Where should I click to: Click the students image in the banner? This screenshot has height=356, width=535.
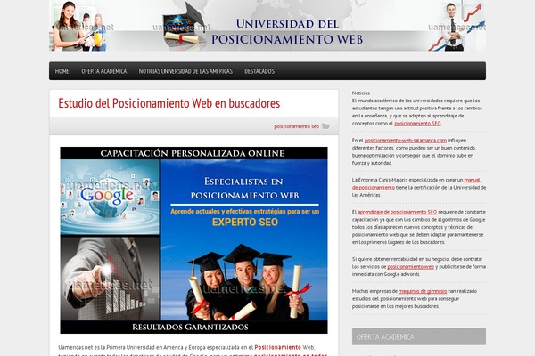(x=79, y=26)
